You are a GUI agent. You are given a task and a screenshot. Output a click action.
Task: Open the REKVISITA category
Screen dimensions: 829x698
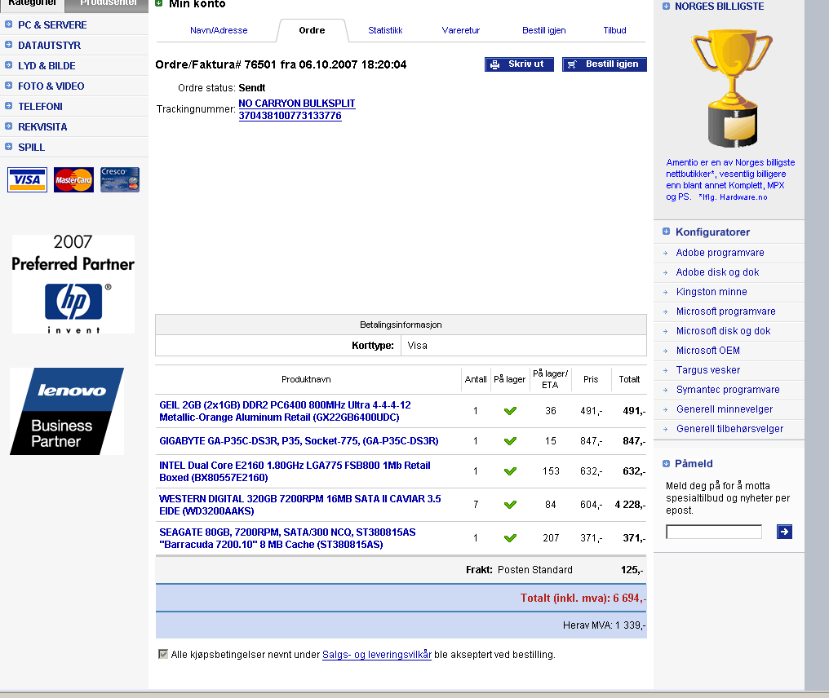click(42, 127)
